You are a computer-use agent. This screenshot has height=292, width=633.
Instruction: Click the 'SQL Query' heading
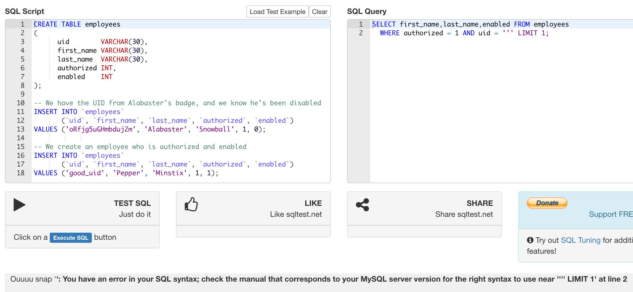367,11
